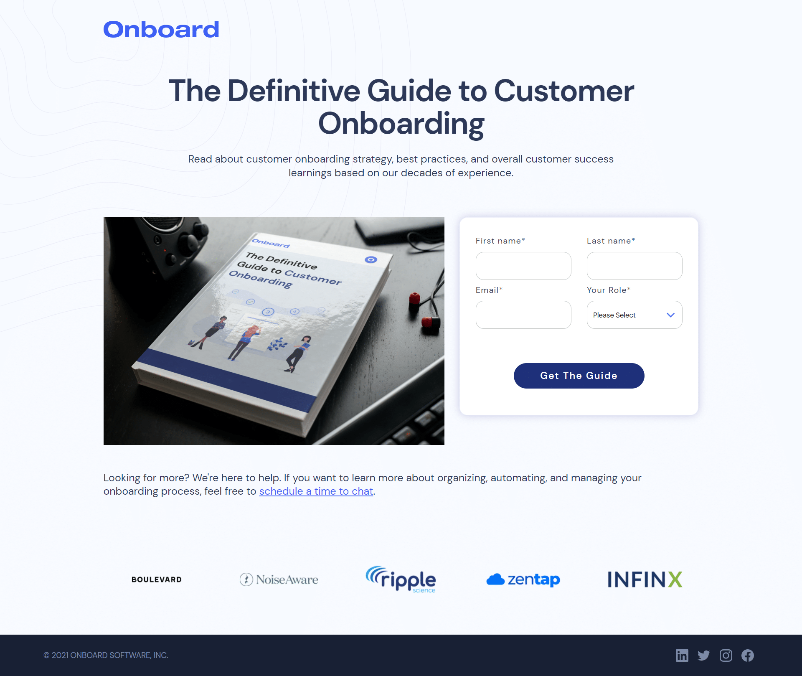
Task: Click the First name input field
Action: coord(523,266)
